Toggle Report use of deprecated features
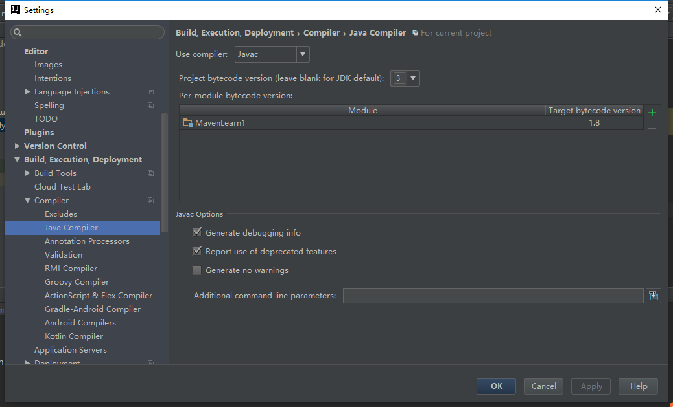The height and width of the screenshot is (407, 673). click(196, 252)
